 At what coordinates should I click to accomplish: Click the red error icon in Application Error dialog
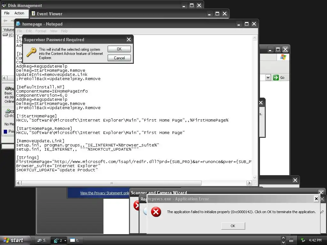click(x=156, y=212)
